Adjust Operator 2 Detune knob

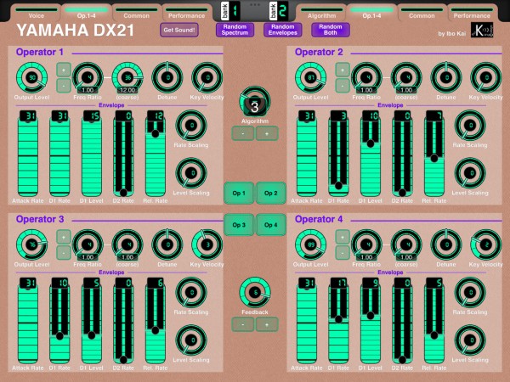coord(446,78)
